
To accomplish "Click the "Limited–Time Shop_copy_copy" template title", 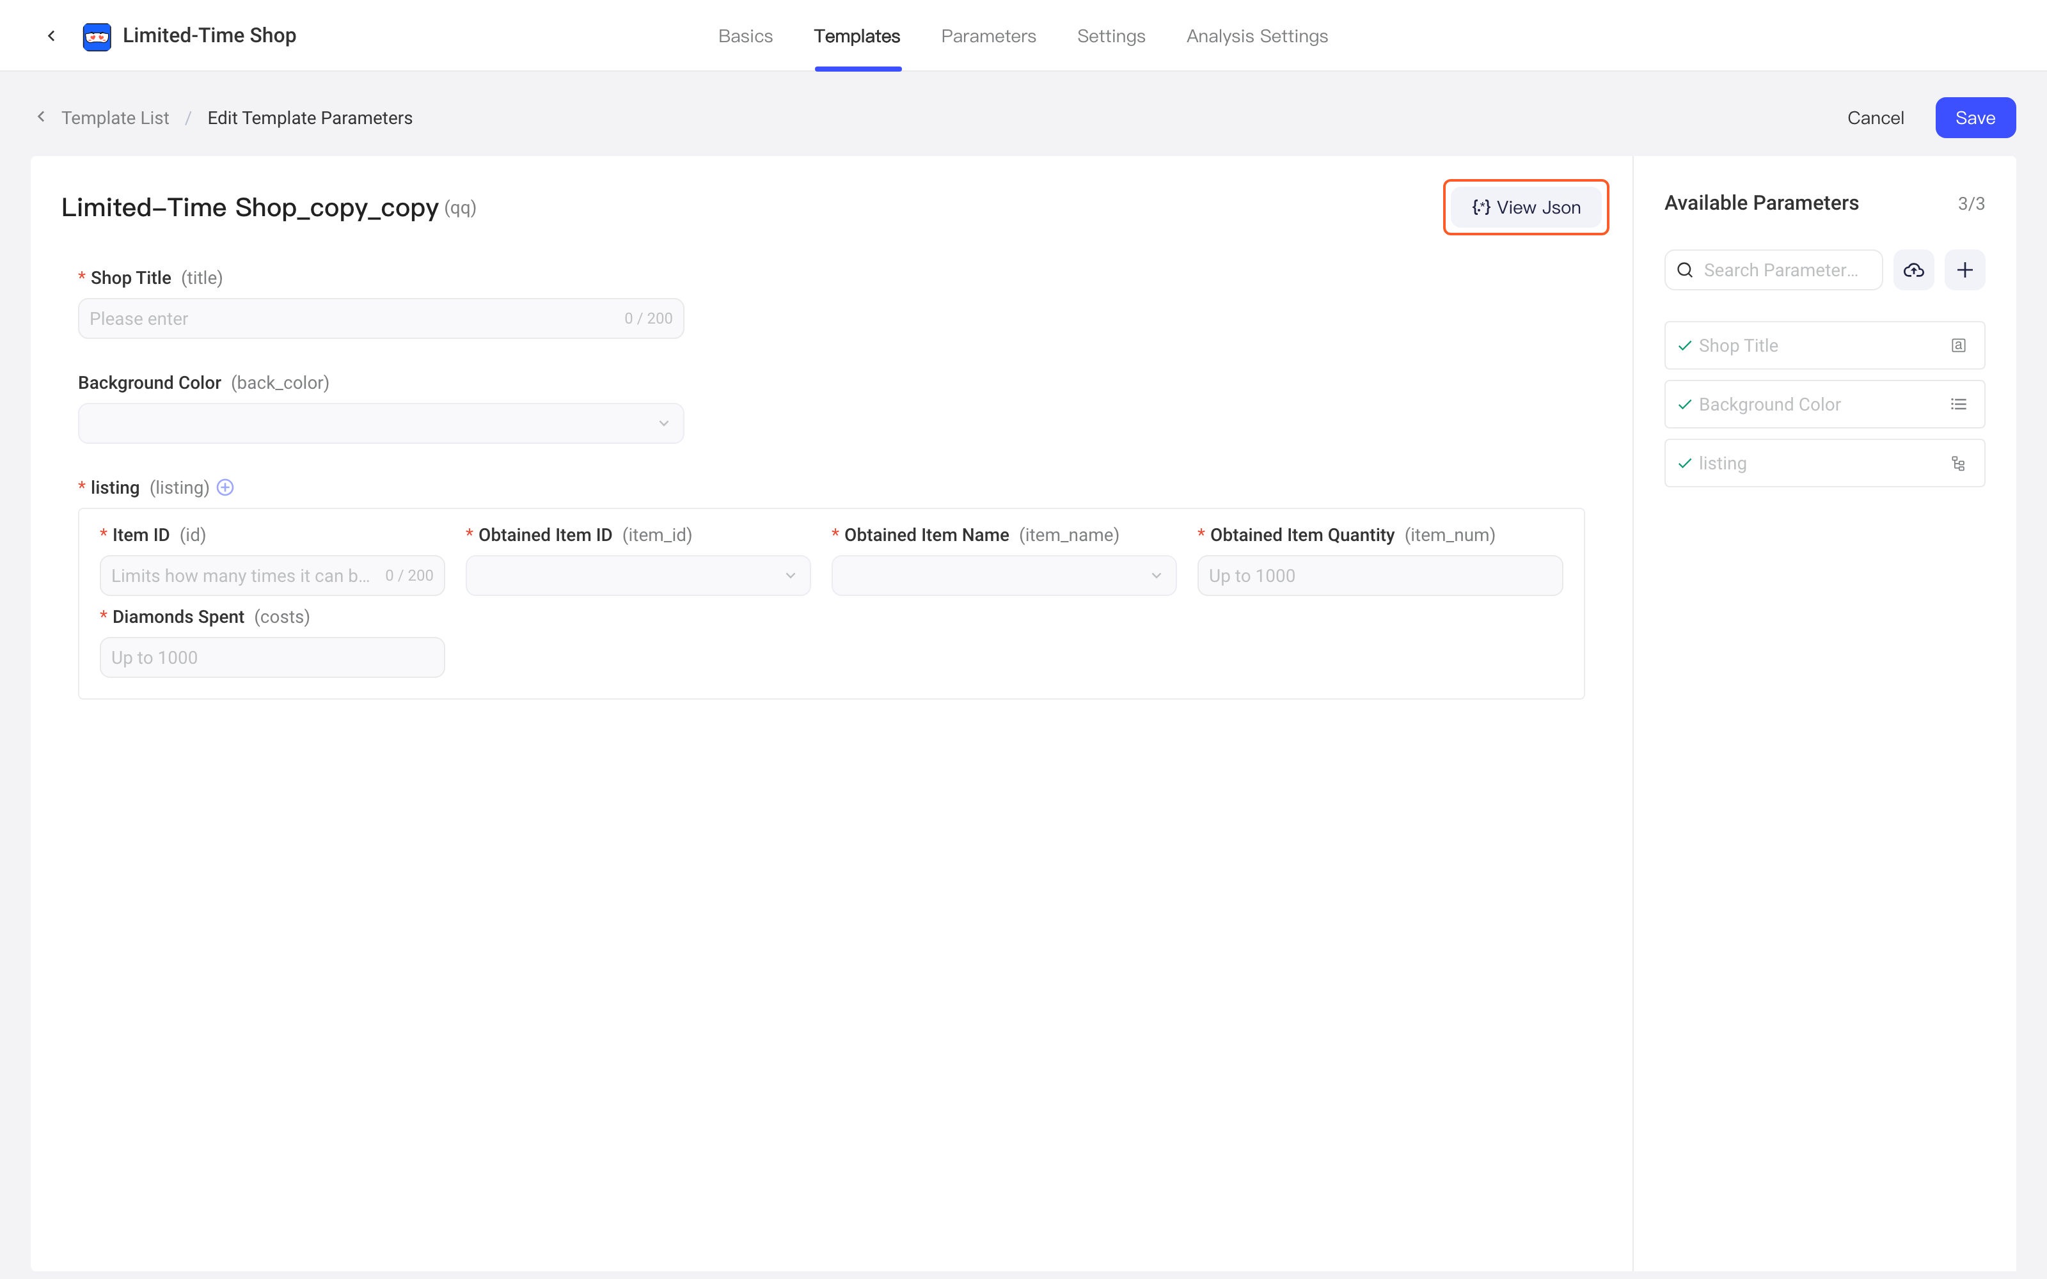I will coord(249,207).
